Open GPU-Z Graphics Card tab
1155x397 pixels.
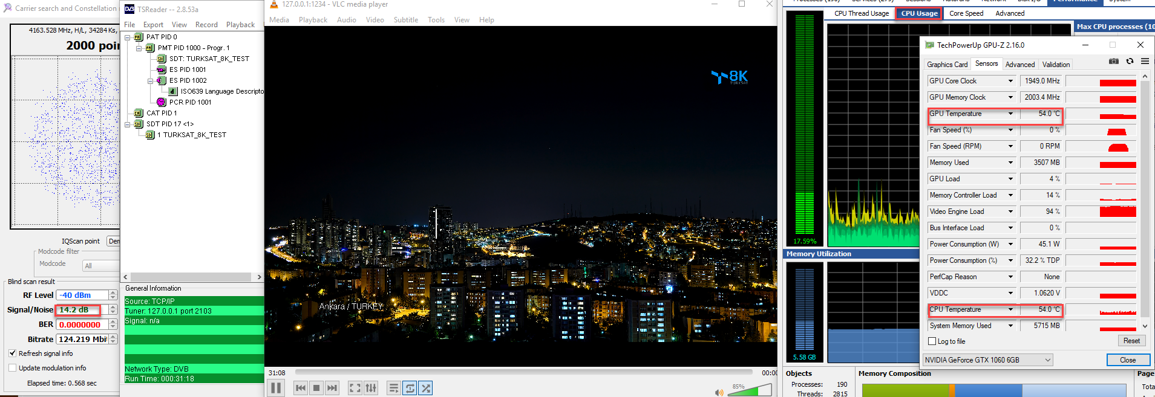(947, 65)
